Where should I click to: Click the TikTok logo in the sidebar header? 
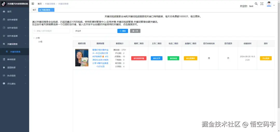(x=4, y=4)
